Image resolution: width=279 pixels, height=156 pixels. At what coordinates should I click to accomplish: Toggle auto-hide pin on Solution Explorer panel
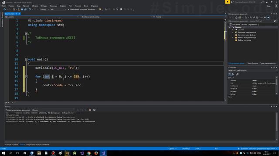point(274,14)
